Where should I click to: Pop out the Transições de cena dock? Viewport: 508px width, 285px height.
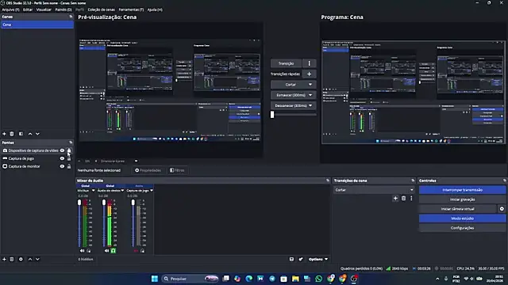click(413, 180)
